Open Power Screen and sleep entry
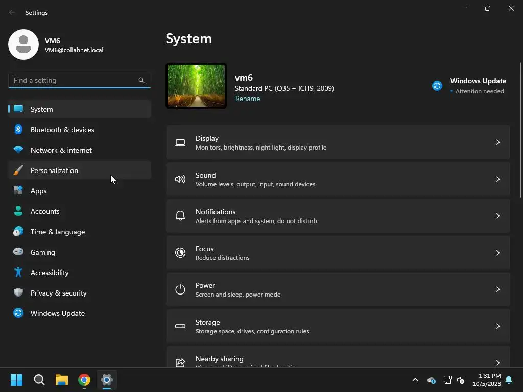Viewport: 523px width, 392px height. (338, 289)
